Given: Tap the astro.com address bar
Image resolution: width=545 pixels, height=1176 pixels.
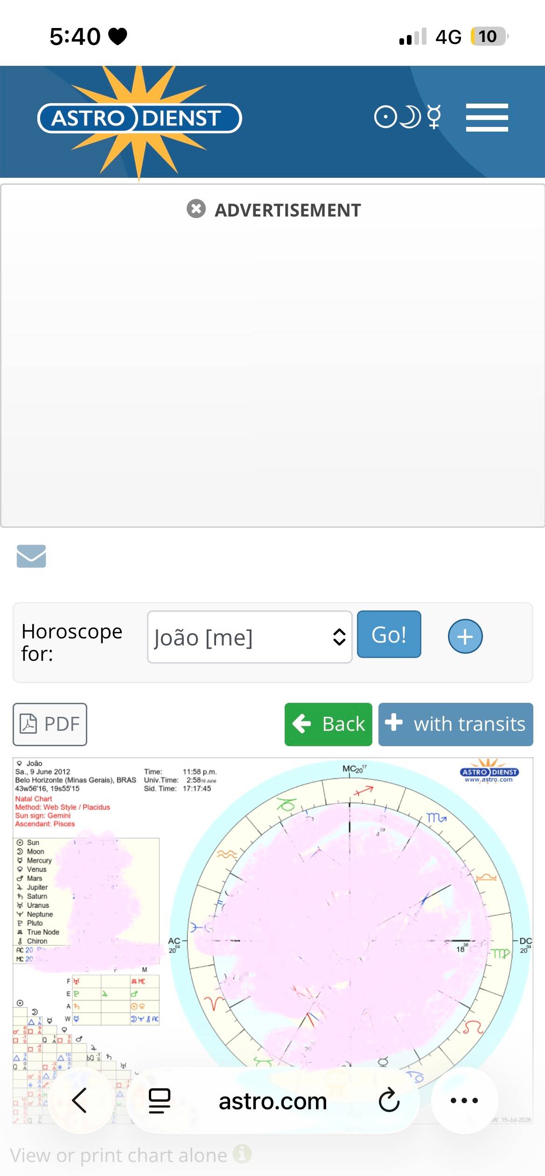Looking at the screenshot, I should coord(272,1101).
